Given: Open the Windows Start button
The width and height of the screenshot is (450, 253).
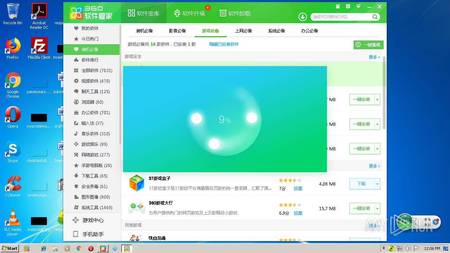Looking at the screenshot, I should click(x=9, y=248).
